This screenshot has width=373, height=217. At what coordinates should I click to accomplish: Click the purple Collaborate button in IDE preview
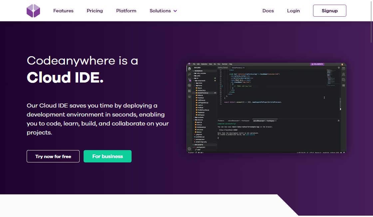click(317, 64)
